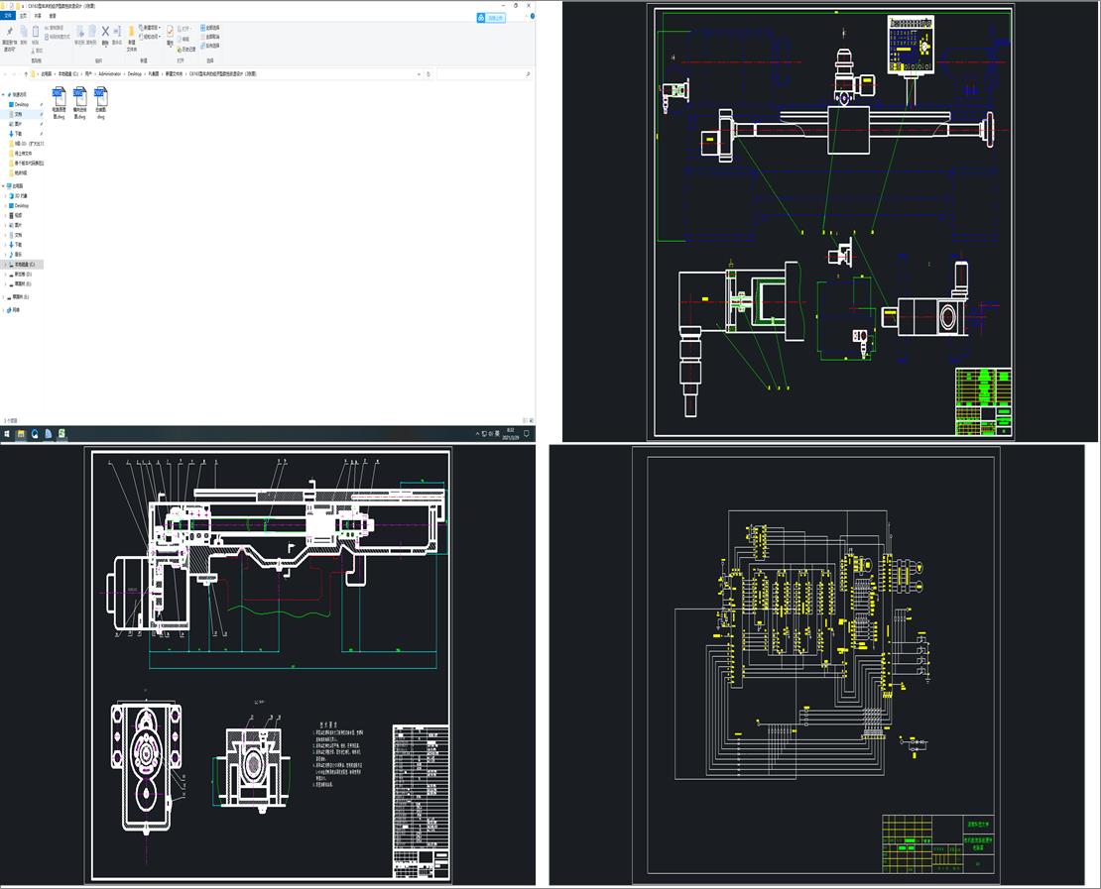Collapse the This PC tree node
This screenshot has width=1101, height=889.
point(4,185)
